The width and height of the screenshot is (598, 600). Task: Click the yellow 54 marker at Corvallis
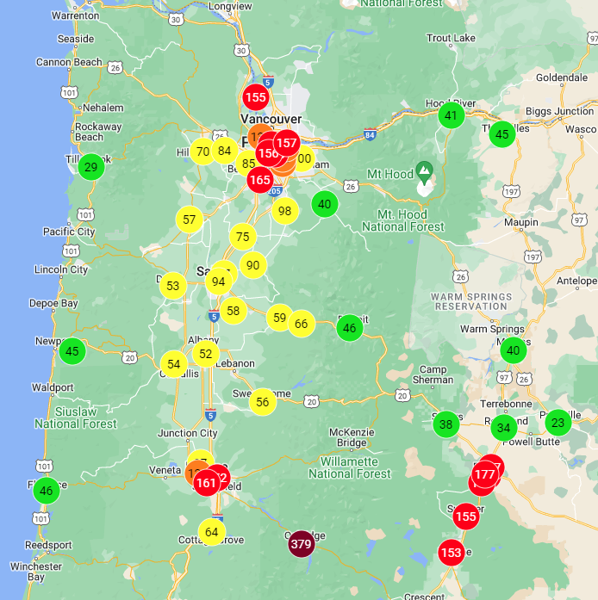point(174,364)
